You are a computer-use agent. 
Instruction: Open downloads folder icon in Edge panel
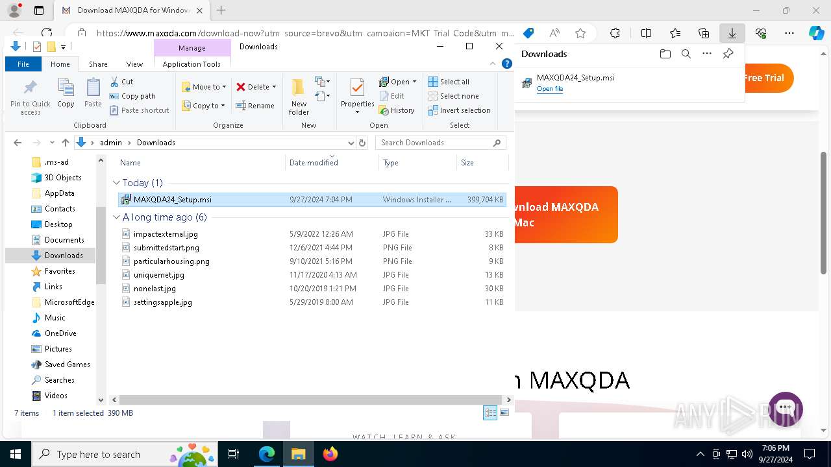tap(665, 54)
